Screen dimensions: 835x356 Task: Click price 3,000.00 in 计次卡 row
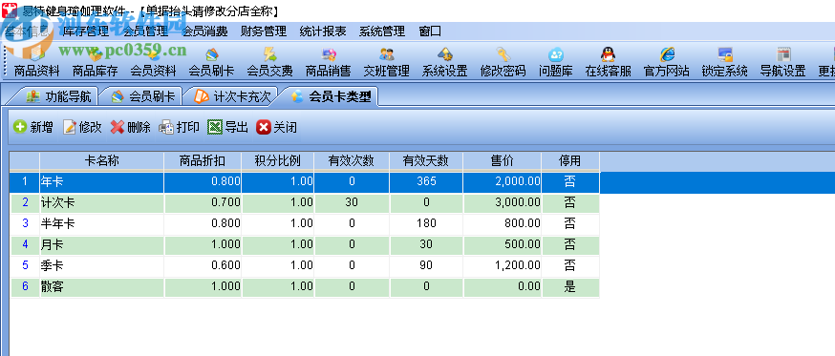[x=503, y=202]
